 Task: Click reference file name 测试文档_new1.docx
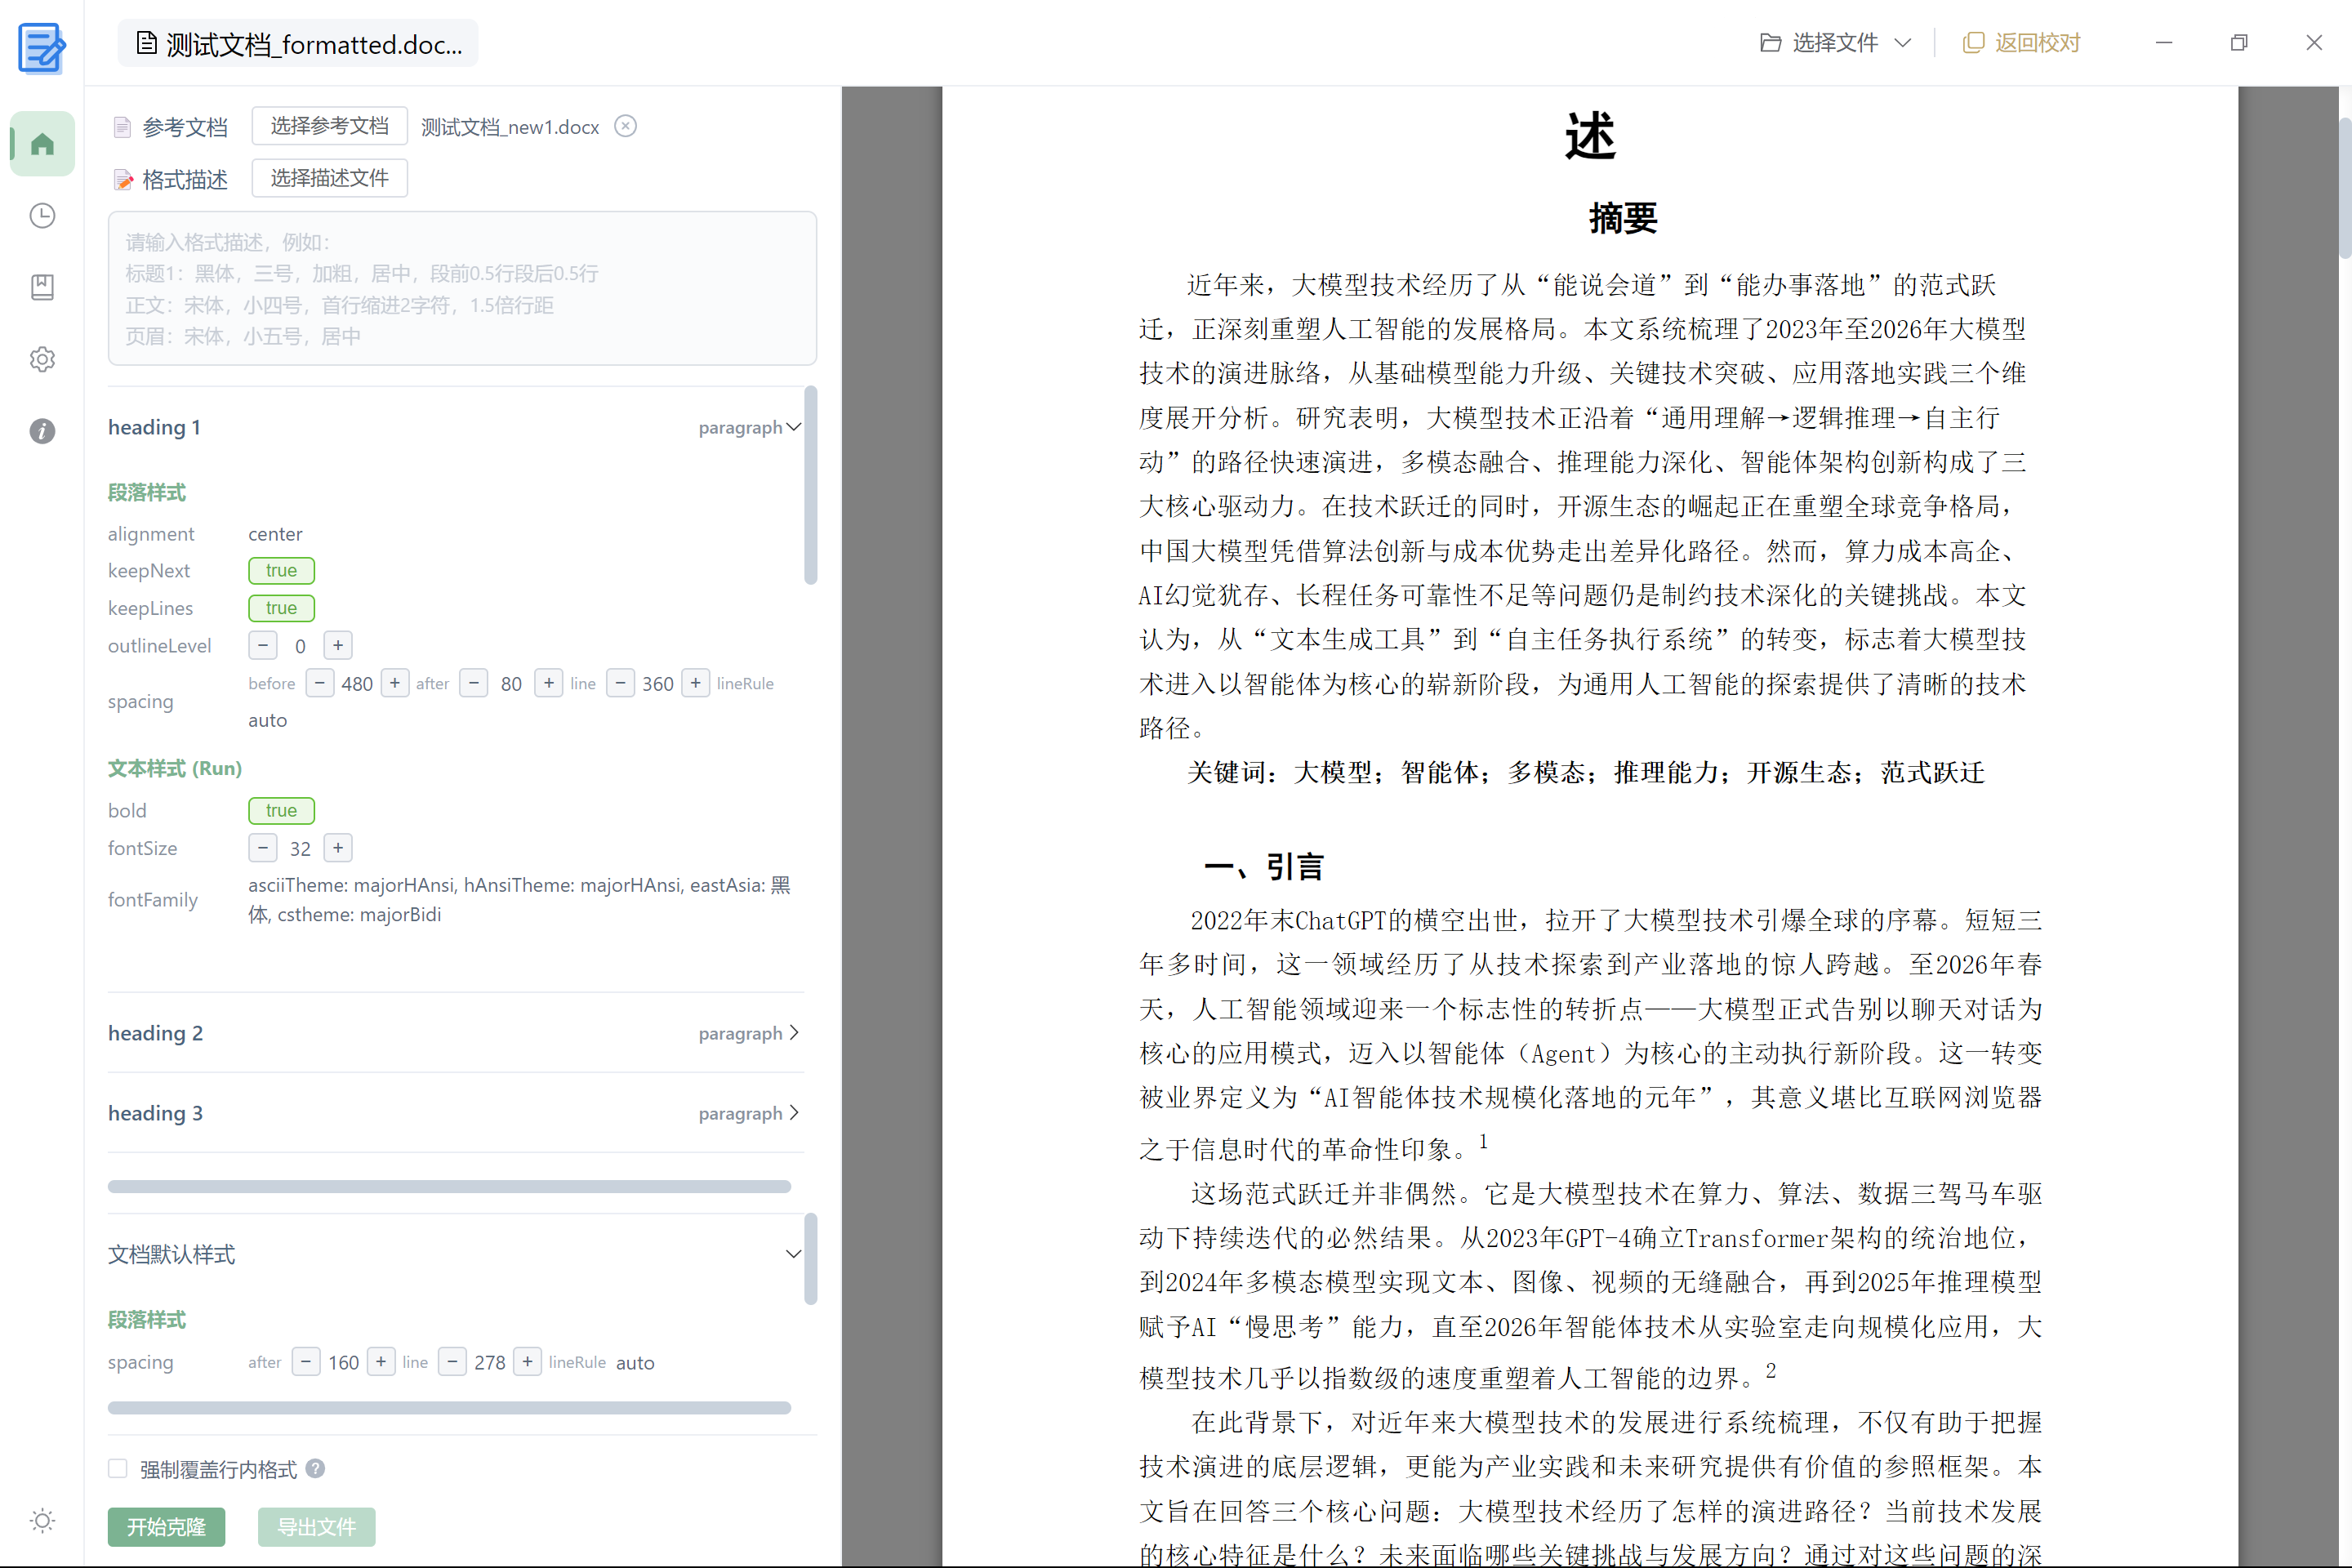click(510, 127)
